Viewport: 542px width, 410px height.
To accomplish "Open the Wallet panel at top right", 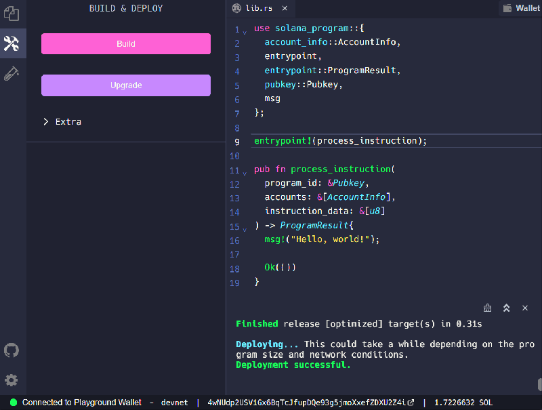I will tap(522, 8).
